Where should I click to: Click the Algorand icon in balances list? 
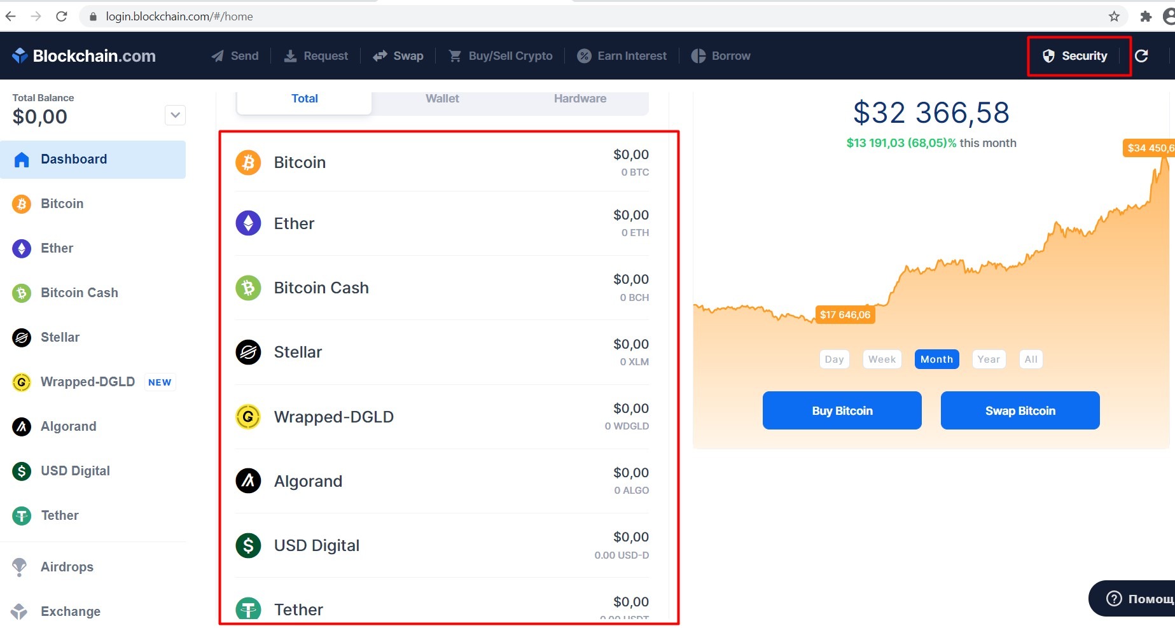(248, 481)
